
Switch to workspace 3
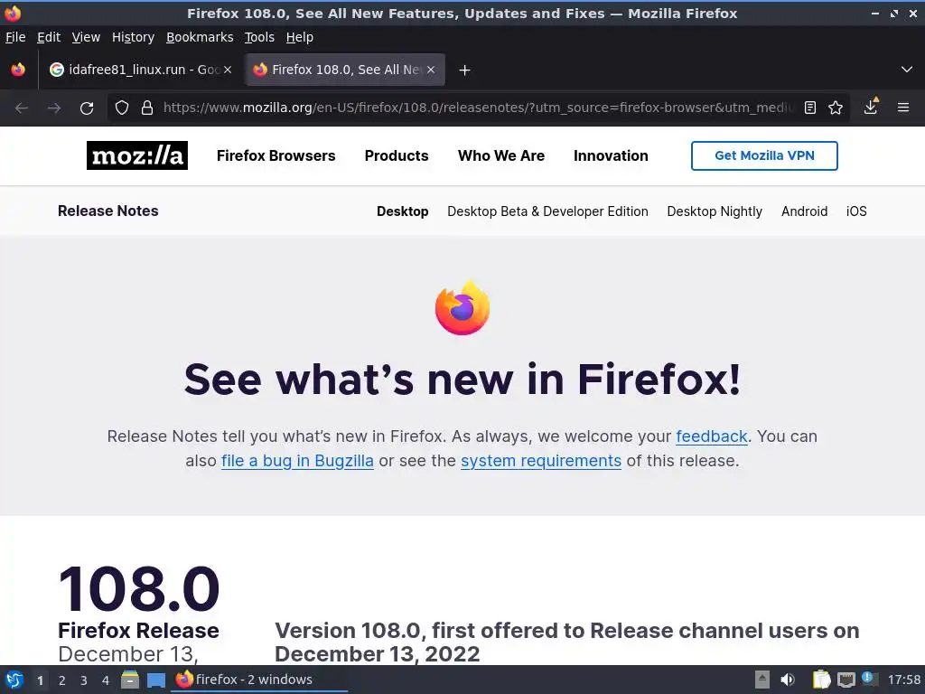click(x=84, y=680)
